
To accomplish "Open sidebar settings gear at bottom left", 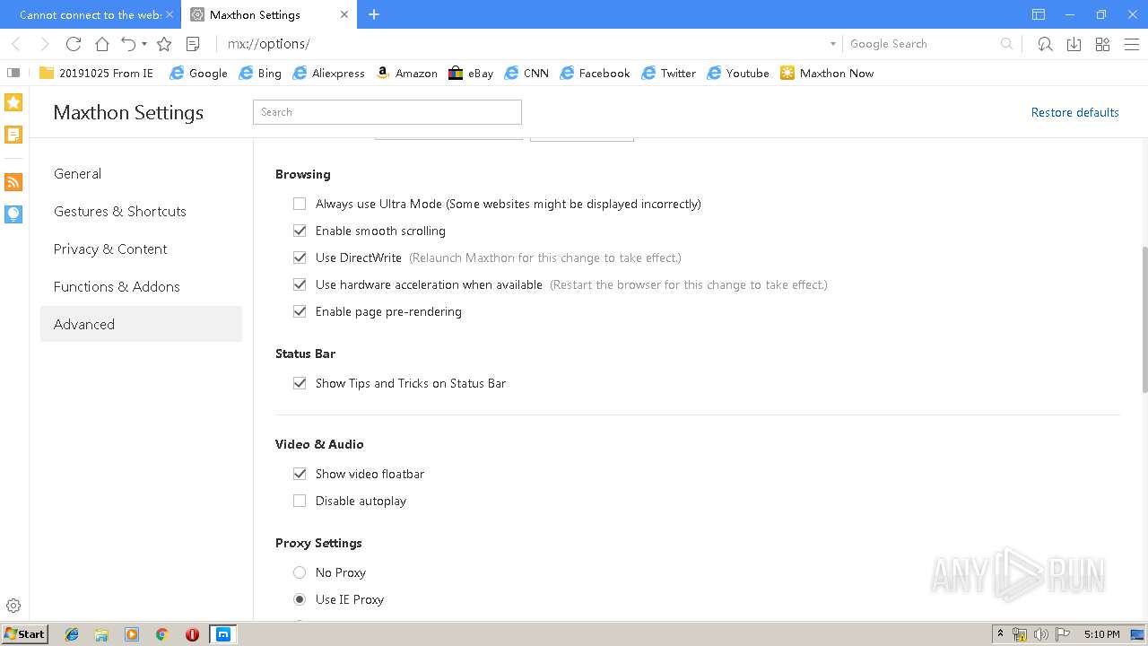I will click(13, 606).
